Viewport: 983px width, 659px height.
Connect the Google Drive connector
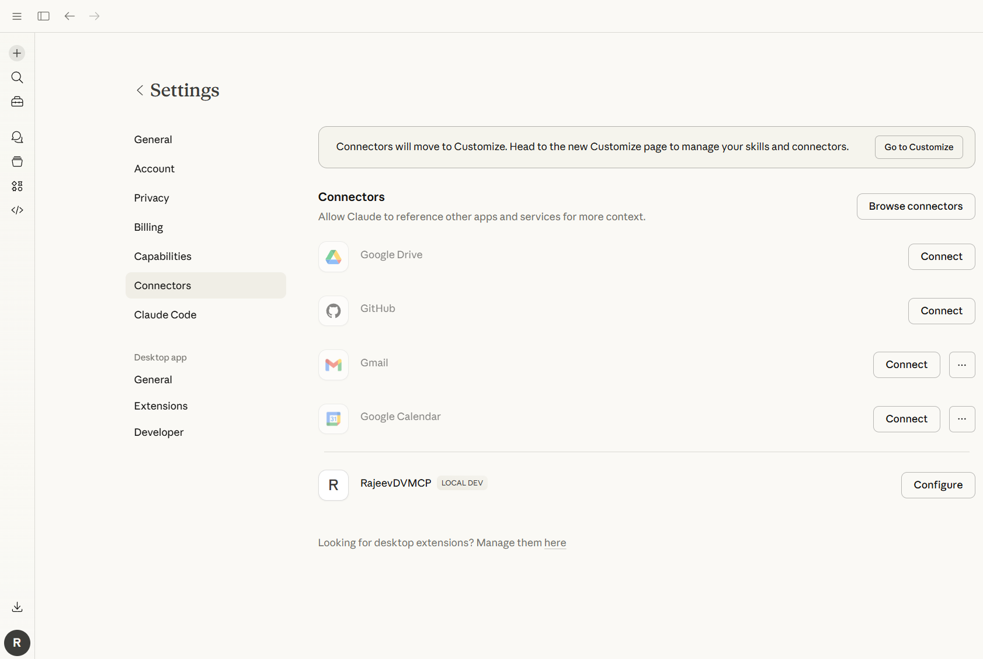click(941, 256)
